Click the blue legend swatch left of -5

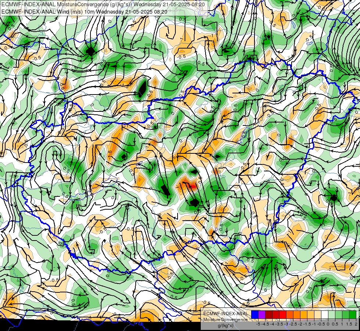pos(255,314)
